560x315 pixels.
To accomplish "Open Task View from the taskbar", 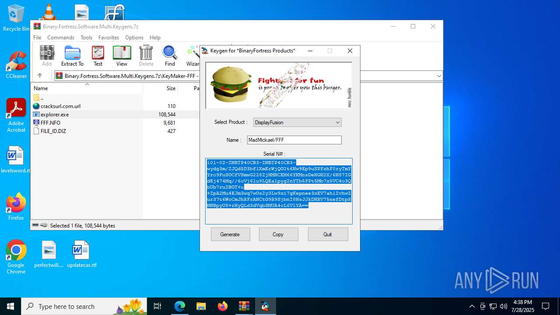I will (157, 306).
